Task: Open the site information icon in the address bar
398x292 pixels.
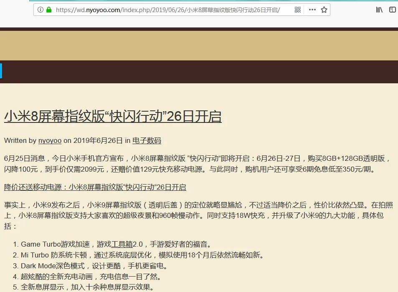Action: click(40, 10)
